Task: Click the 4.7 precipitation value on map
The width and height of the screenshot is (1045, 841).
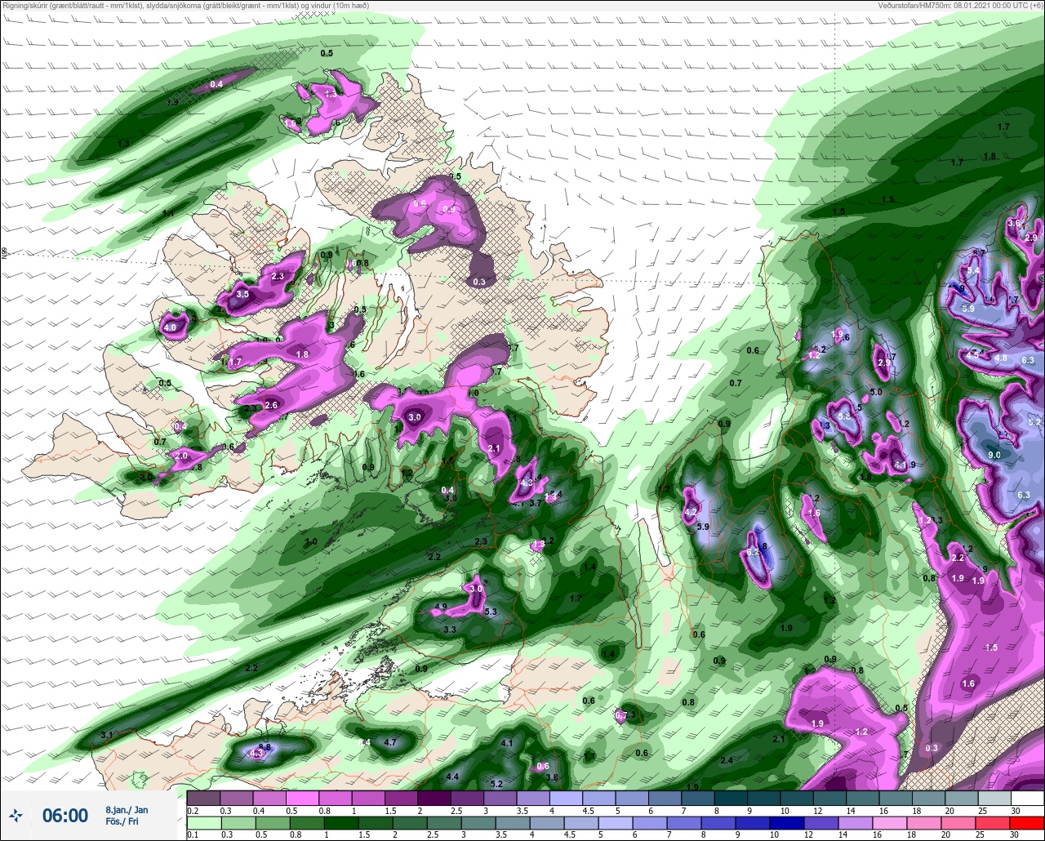Action: pos(389,742)
